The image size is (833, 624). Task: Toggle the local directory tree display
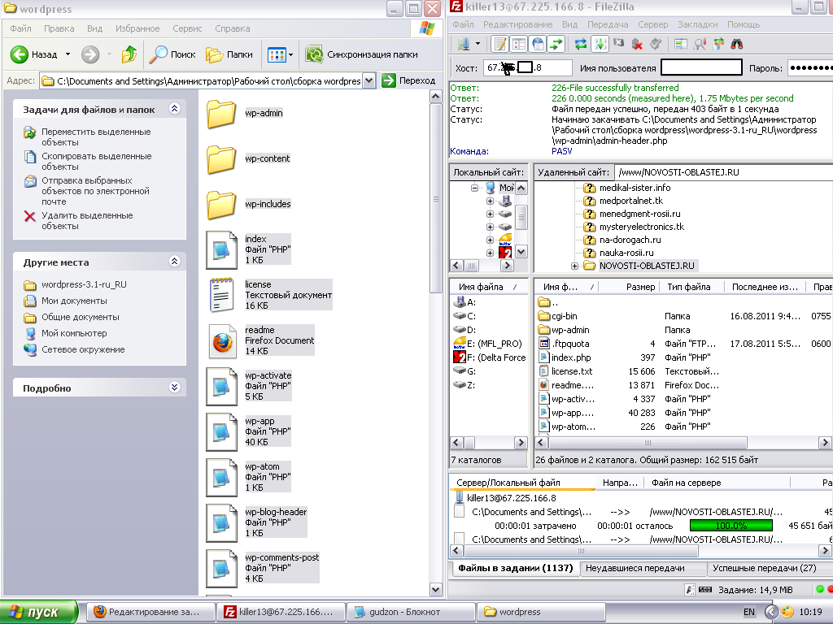518,44
